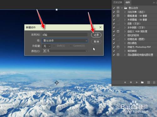Click the round begin recording icon
The height and width of the screenshot is (117, 157).
tap(131, 82)
